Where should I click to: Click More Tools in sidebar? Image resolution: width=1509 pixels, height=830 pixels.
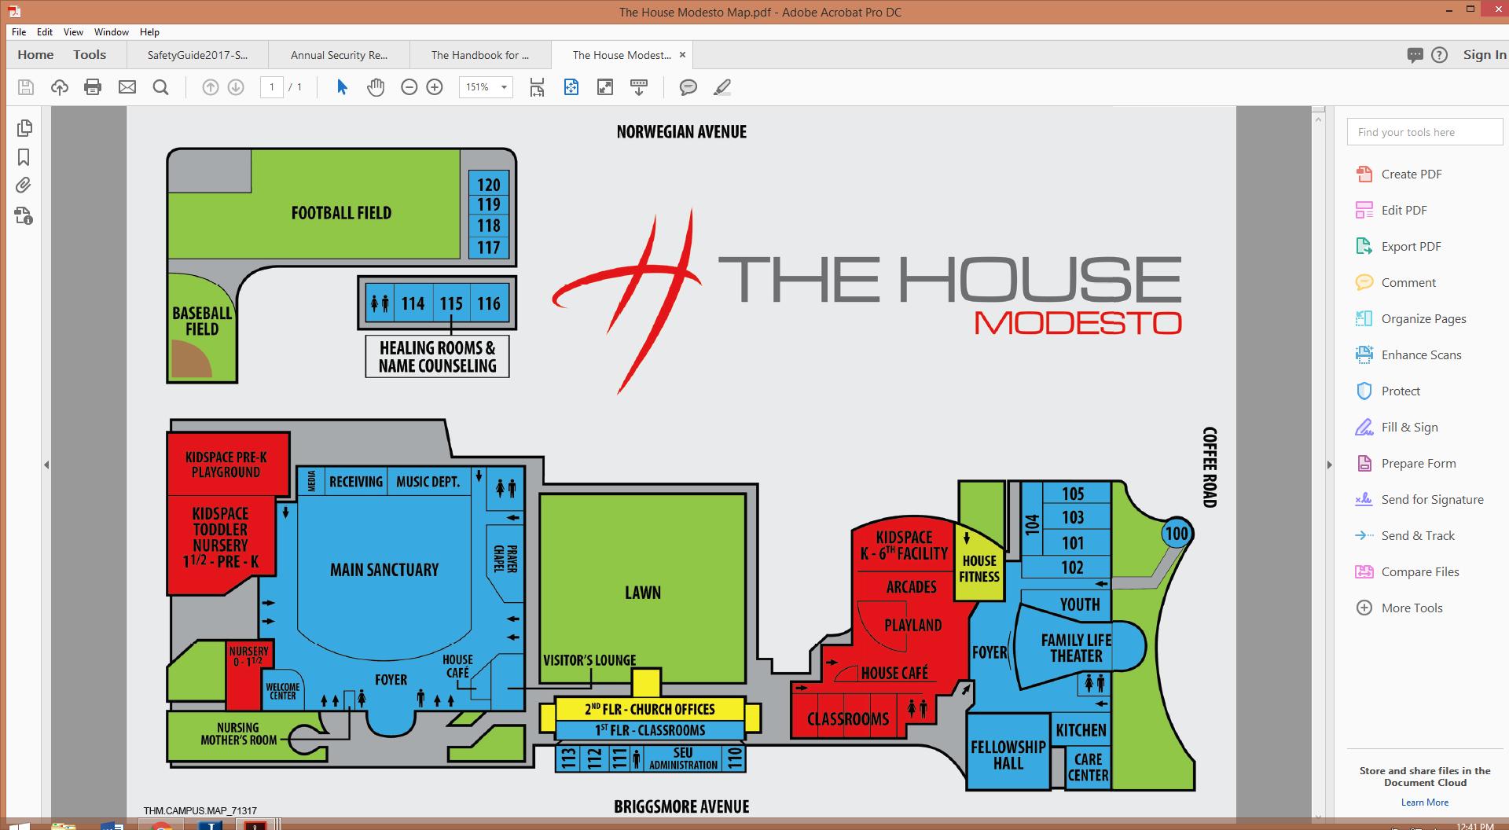click(x=1399, y=608)
